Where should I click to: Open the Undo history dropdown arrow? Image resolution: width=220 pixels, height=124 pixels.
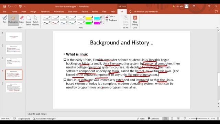[x=12, y=7]
